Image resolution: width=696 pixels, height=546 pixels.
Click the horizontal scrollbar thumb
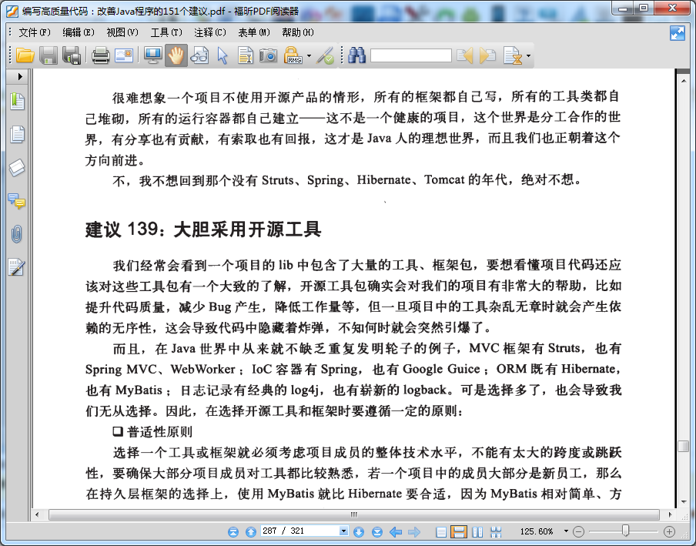tap(353, 515)
